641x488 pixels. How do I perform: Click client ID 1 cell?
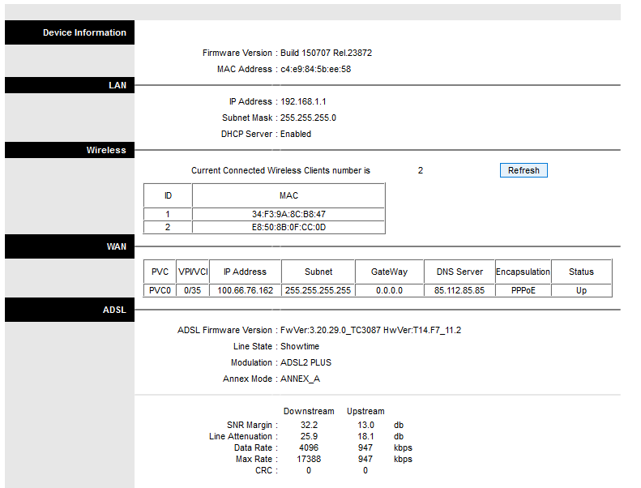168,214
